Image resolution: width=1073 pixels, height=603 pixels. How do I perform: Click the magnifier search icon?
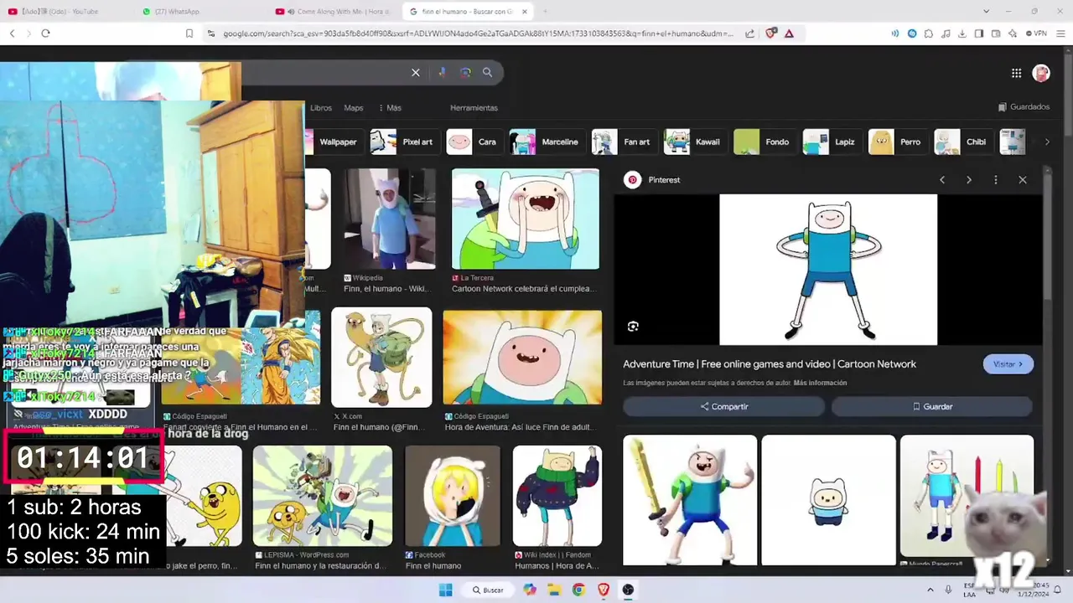tap(487, 73)
